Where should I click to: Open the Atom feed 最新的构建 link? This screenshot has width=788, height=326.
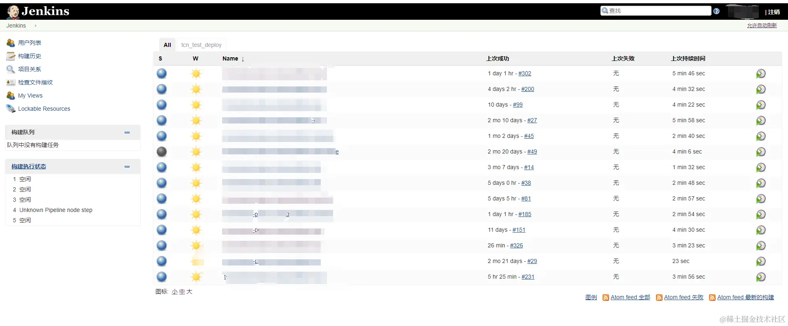pos(746,297)
